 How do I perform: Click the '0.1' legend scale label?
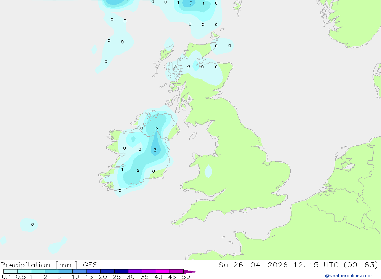(x=6, y=277)
